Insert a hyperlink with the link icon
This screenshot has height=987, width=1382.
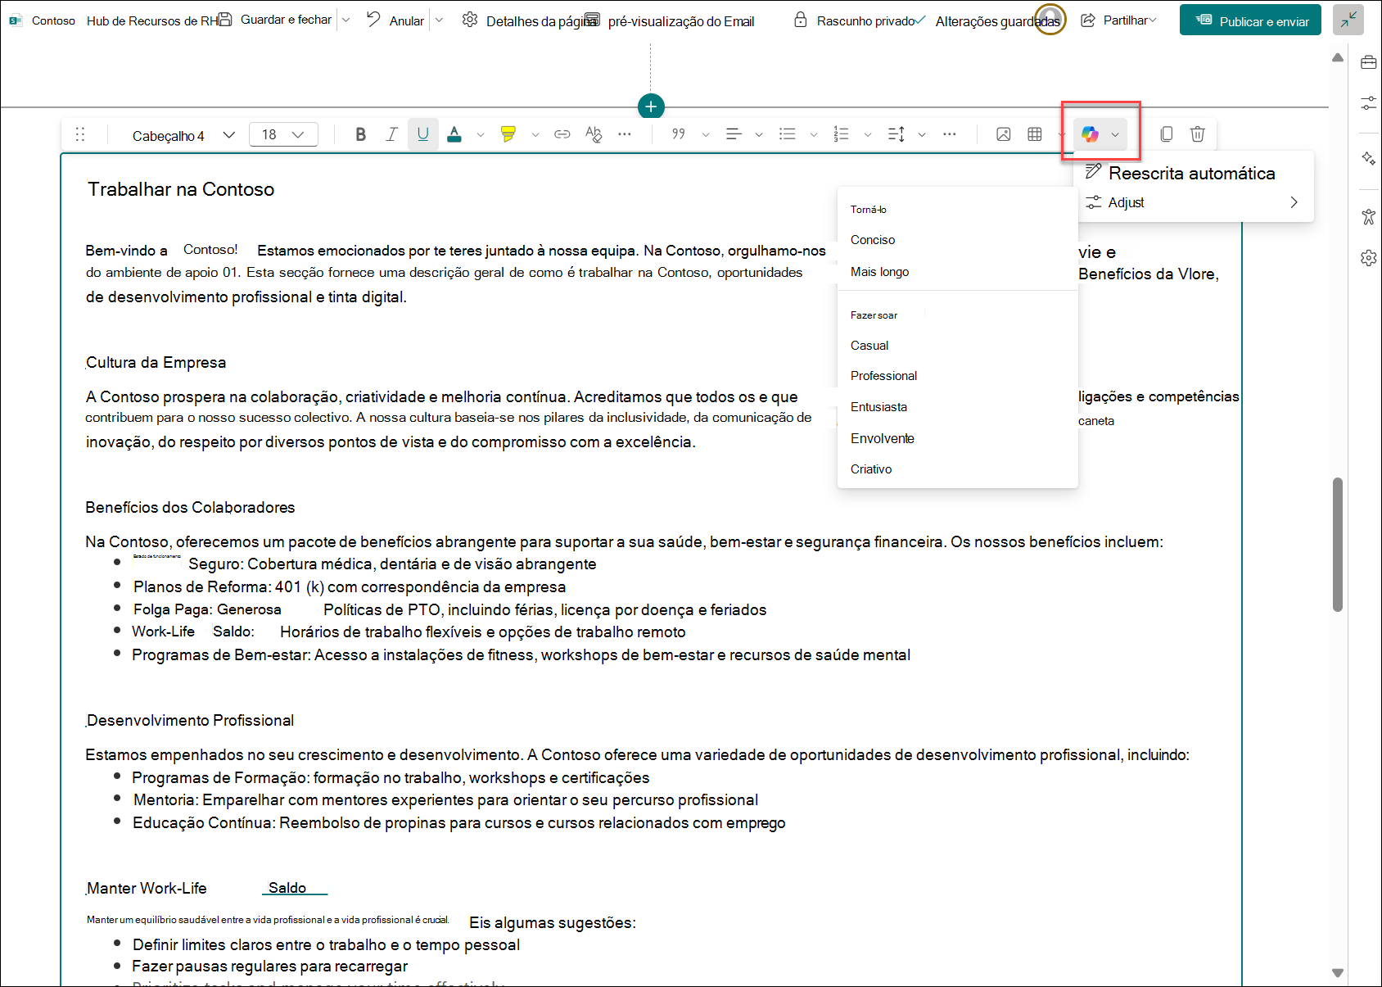coord(562,134)
